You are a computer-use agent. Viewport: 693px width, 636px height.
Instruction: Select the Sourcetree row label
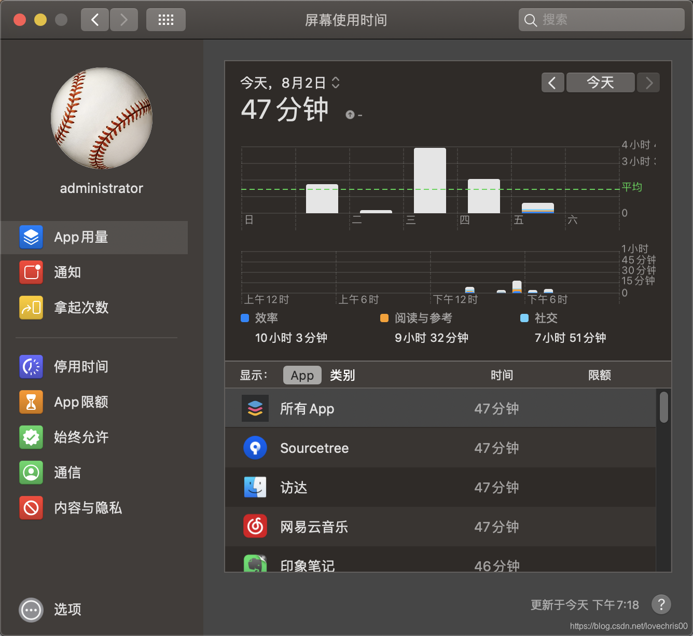314,448
